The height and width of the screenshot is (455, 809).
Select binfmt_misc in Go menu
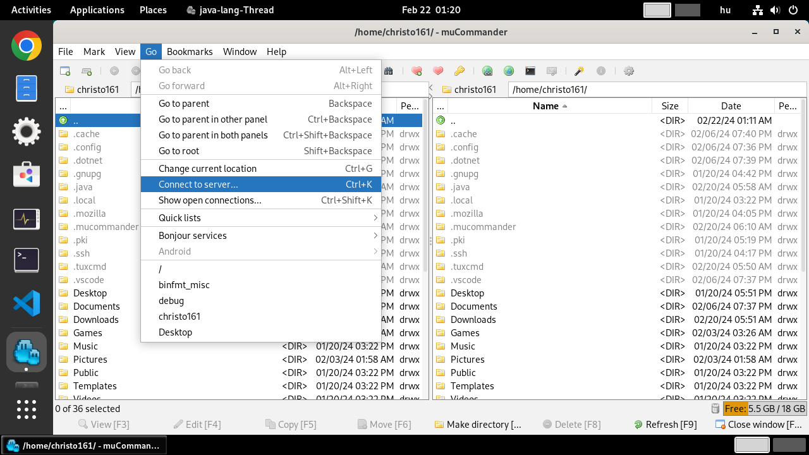261,285
